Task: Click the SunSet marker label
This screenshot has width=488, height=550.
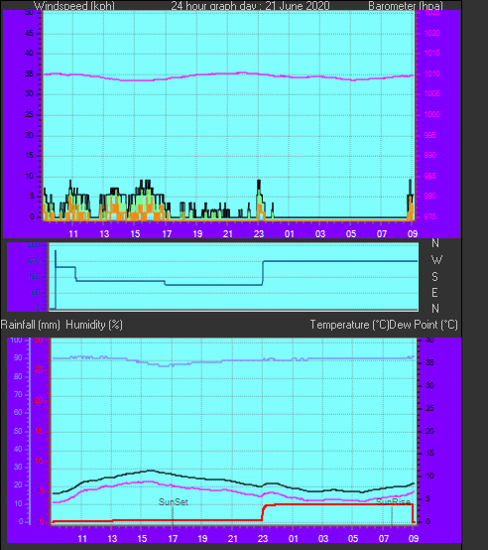Action: [174, 502]
